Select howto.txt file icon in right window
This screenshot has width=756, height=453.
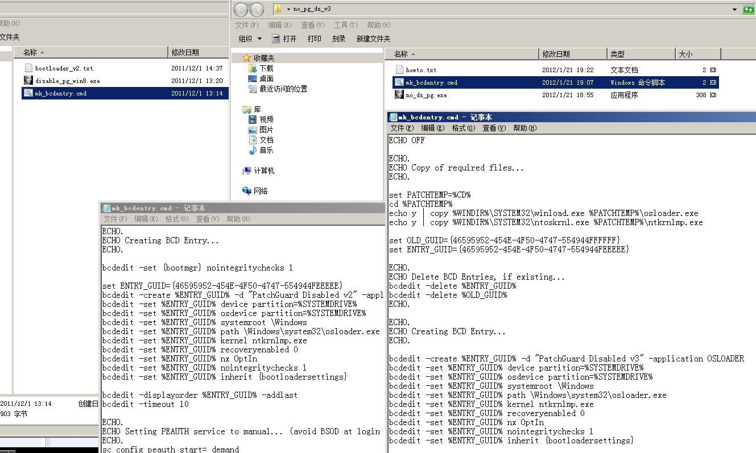(399, 70)
